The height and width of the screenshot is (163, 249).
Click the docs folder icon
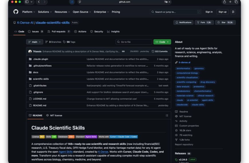click(x=30, y=72)
